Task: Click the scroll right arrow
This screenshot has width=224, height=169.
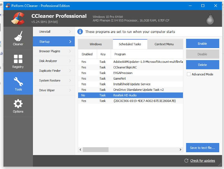Action: (x=181, y=149)
